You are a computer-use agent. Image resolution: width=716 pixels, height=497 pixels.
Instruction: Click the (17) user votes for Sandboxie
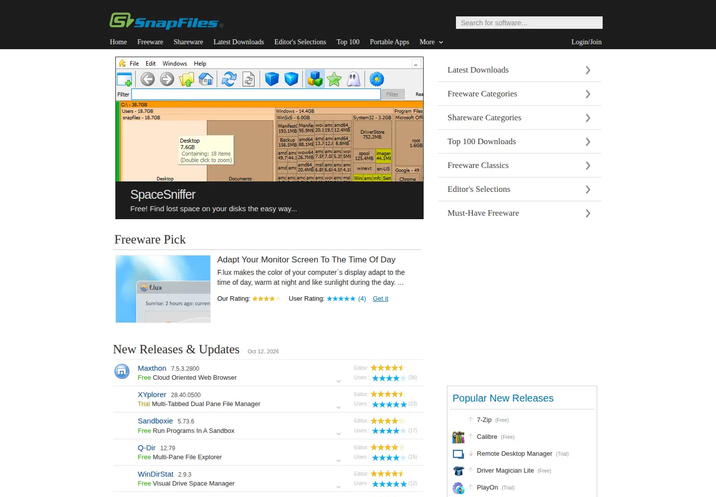pos(413,431)
